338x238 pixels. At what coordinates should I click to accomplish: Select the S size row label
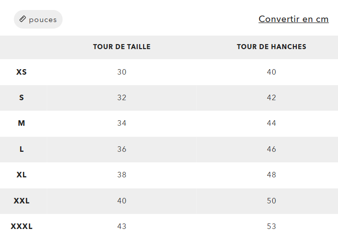[22, 98]
